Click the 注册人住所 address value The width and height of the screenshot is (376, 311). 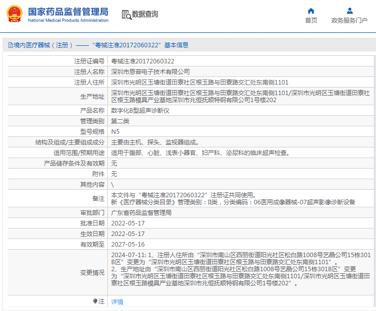[200, 83]
